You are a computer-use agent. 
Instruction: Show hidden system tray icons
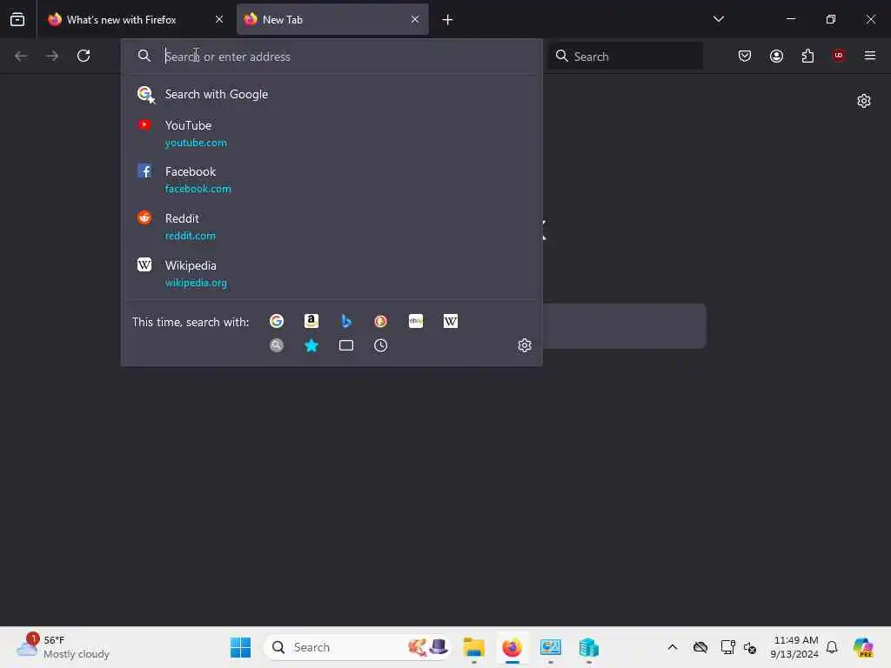click(673, 647)
